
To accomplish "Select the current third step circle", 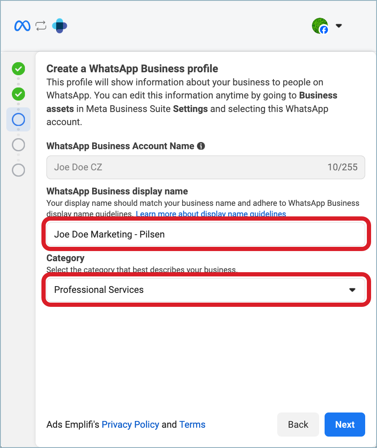I will click(x=18, y=120).
